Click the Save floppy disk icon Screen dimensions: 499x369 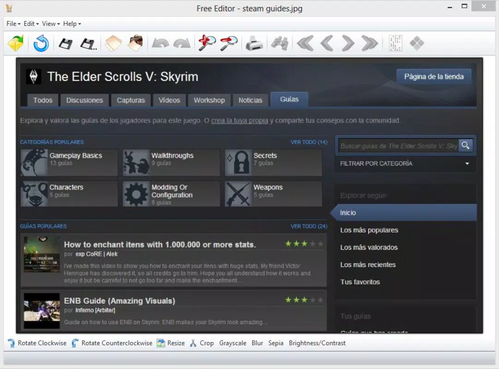[65, 43]
